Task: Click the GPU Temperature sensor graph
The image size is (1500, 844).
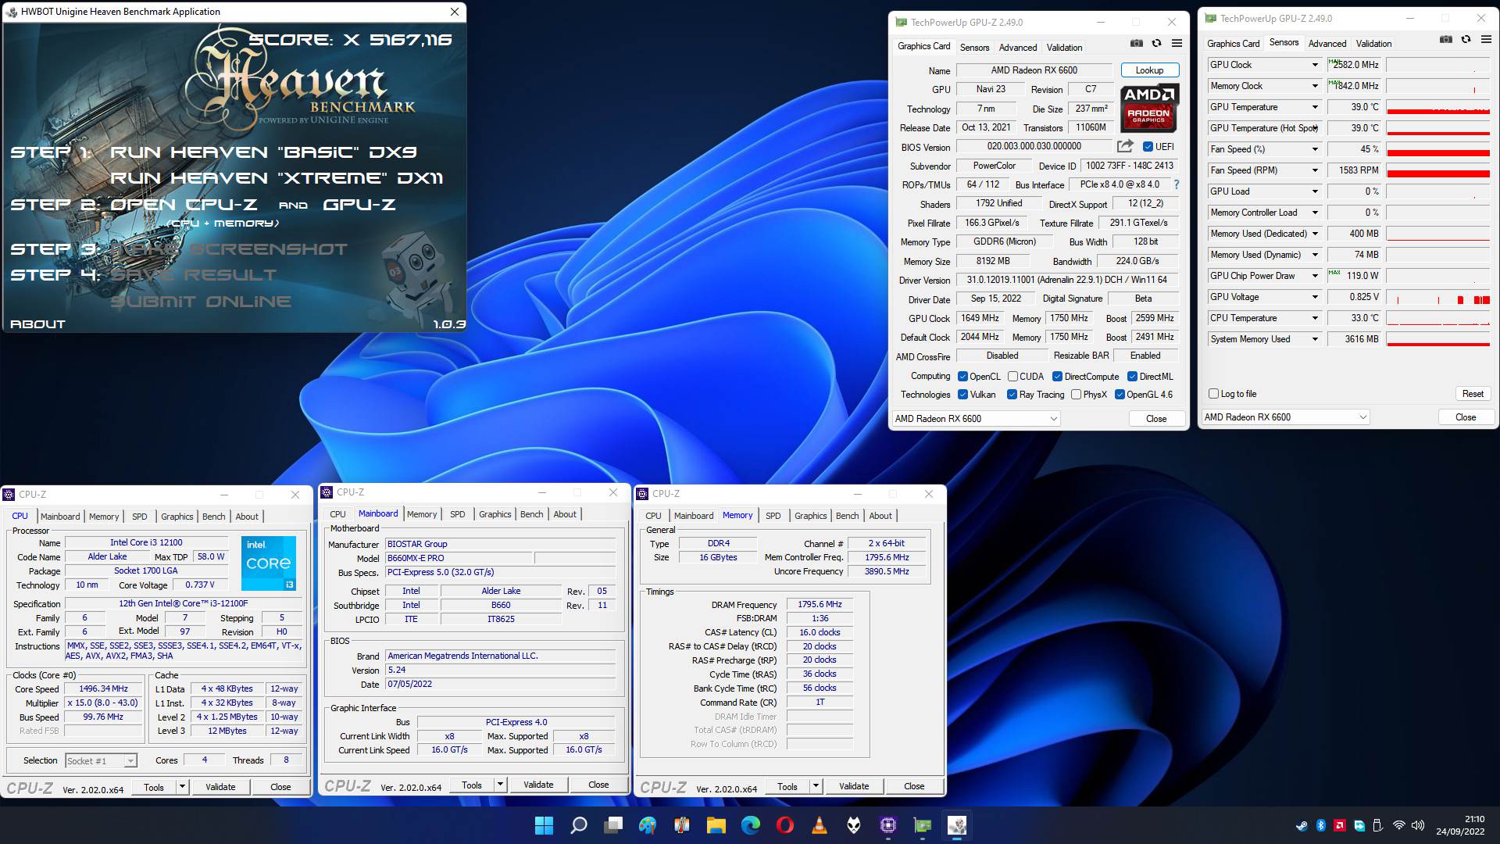Action: pos(1438,107)
